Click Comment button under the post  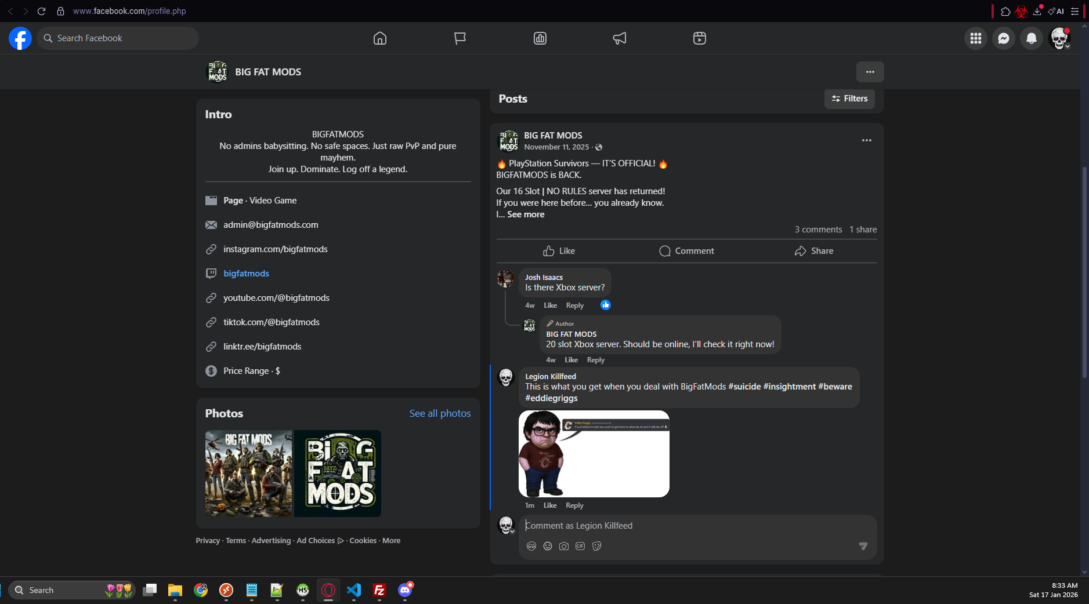click(686, 251)
